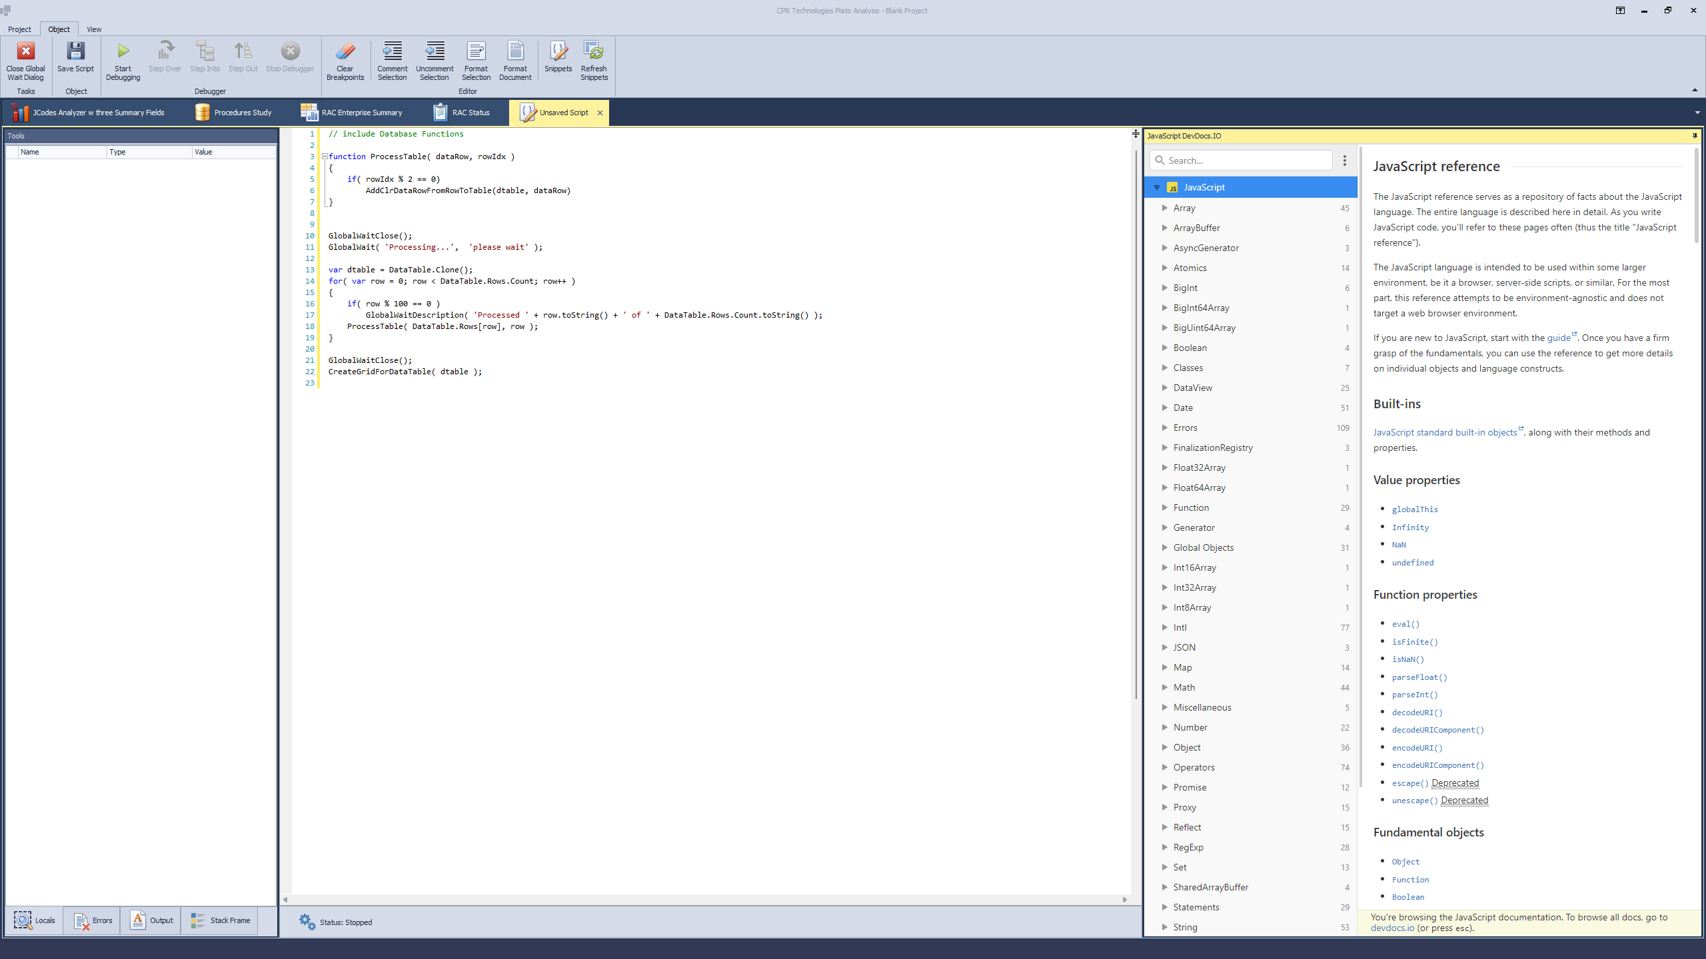
Task: Open the encodeURIComponent() reference link
Action: (1438, 765)
